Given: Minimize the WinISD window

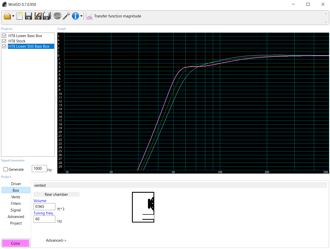Looking at the screenshot, I should point(293,4).
